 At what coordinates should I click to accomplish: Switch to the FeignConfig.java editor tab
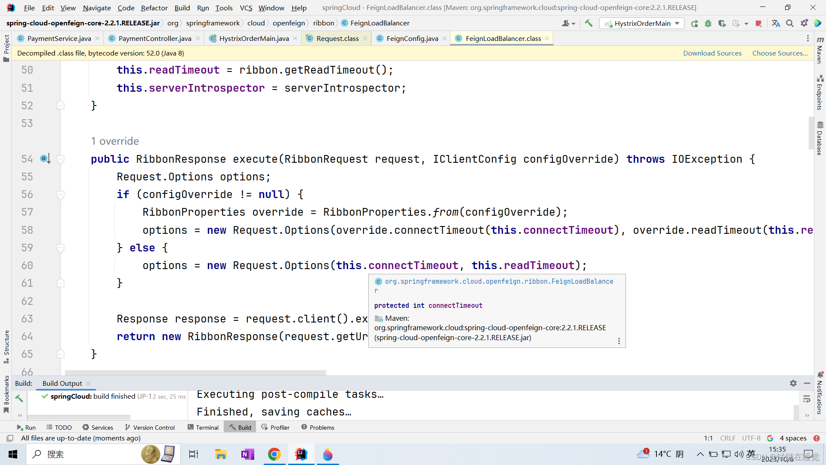(x=410, y=38)
